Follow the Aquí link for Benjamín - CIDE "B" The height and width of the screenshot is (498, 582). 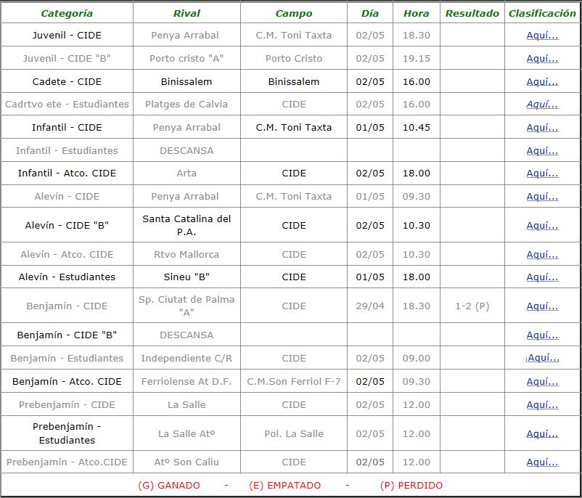coord(542,335)
